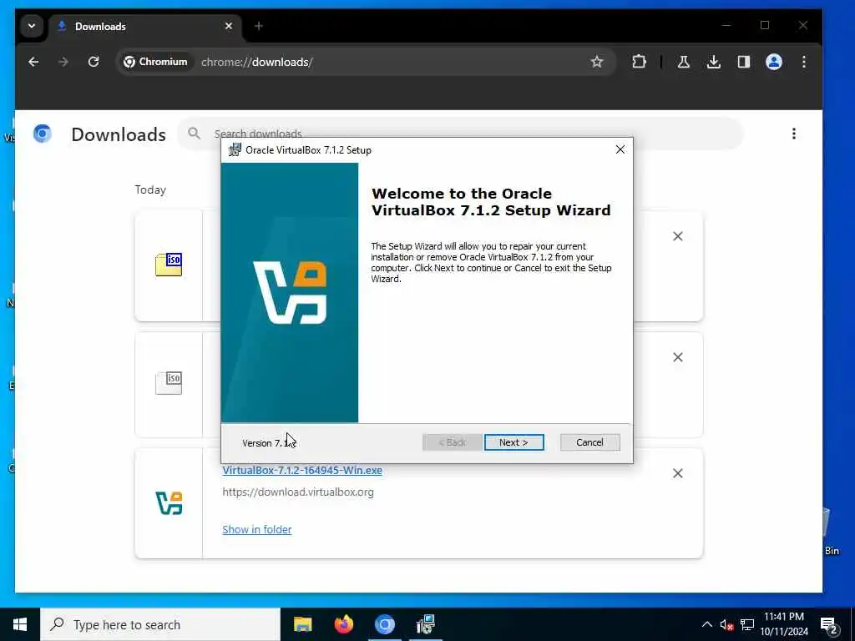
Task: Click the installer icon in taskbar
Action: coord(425,624)
